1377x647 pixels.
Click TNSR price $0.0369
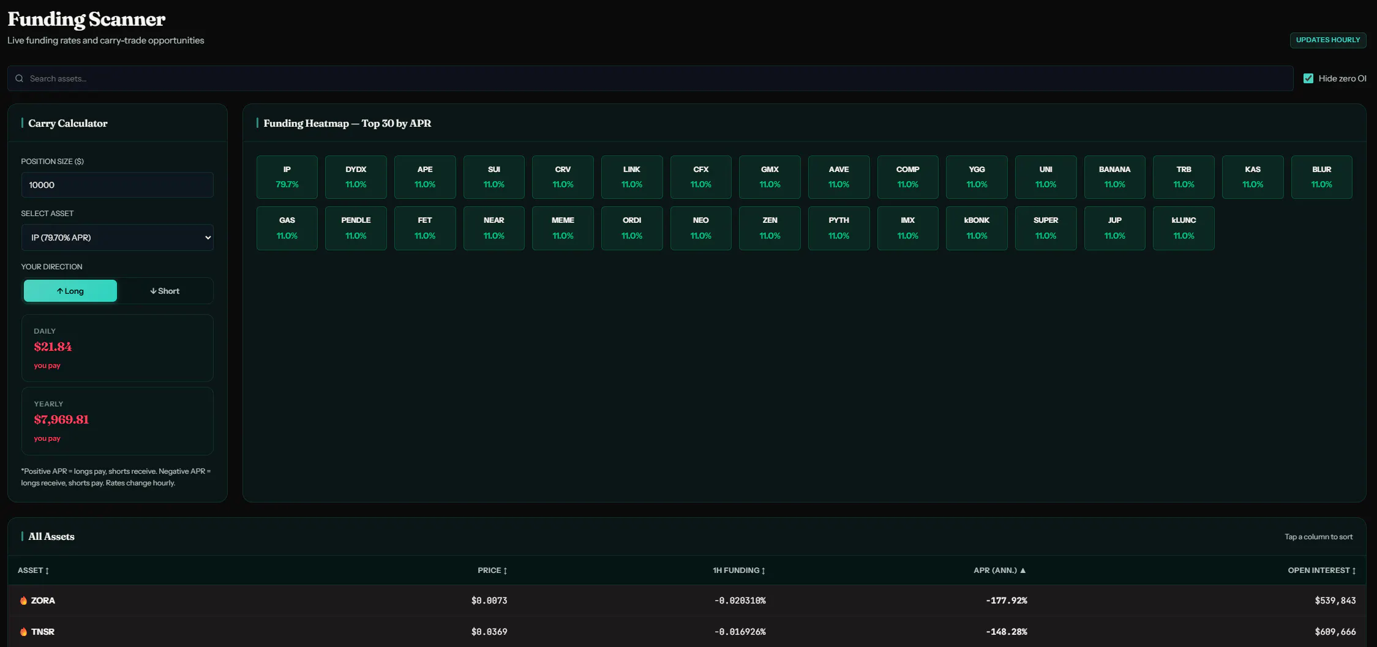tap(489, 632)
